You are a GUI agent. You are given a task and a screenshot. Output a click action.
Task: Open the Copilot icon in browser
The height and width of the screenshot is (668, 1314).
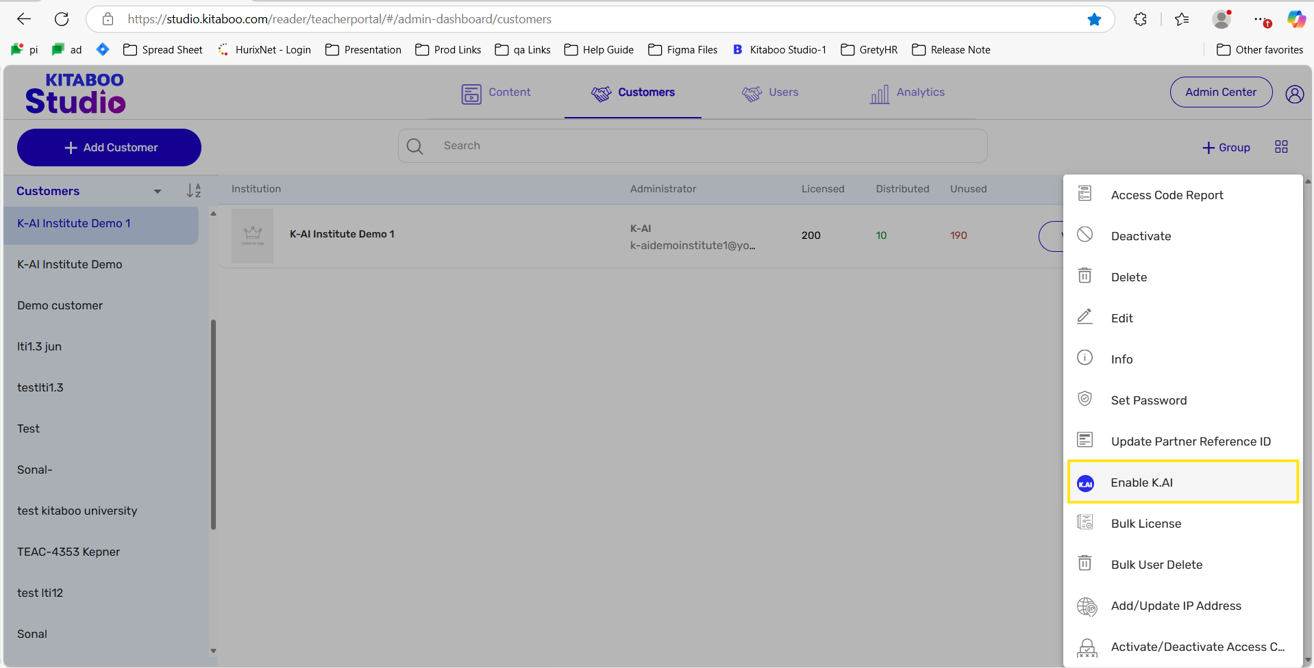click(1296, 19)
